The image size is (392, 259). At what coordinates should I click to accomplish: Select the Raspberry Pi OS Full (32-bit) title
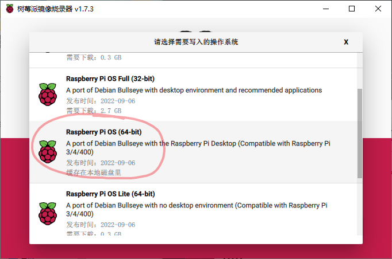pyautogui.click(x=110, y=79)
